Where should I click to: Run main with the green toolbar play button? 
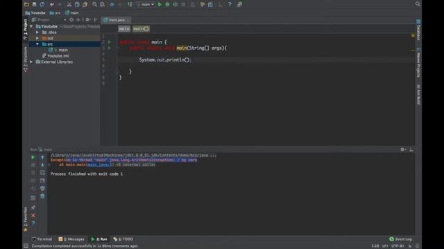tap(160, 5)
